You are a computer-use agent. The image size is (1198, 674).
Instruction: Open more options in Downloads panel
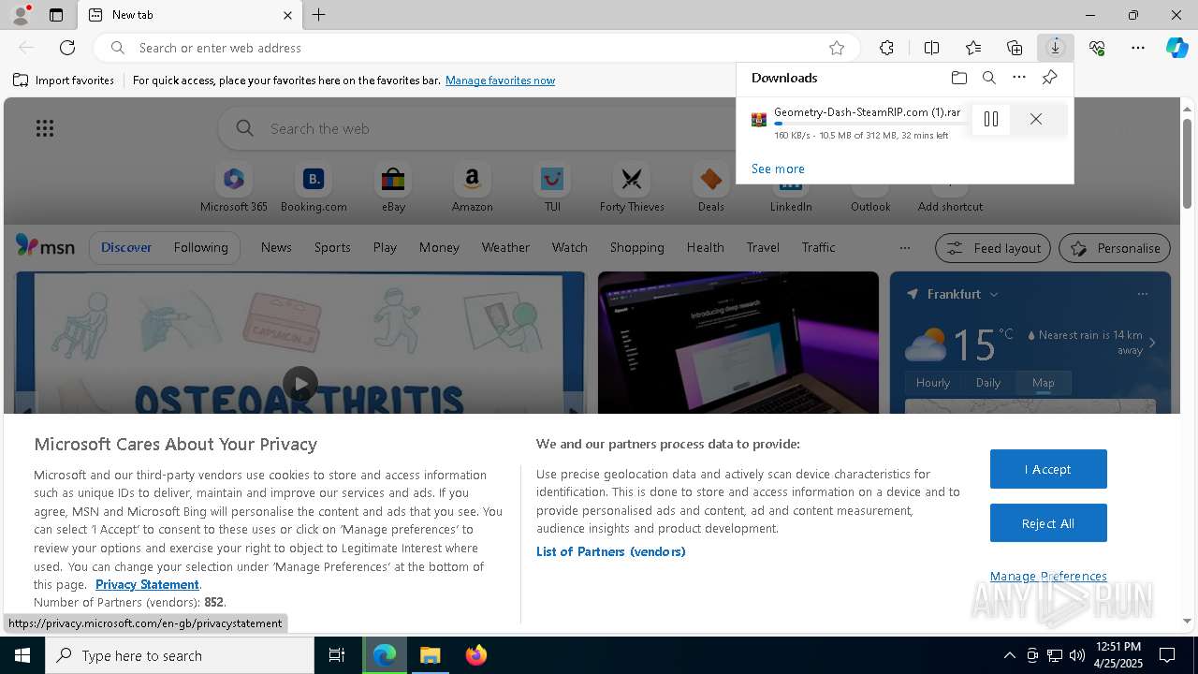coord(1019,78)
